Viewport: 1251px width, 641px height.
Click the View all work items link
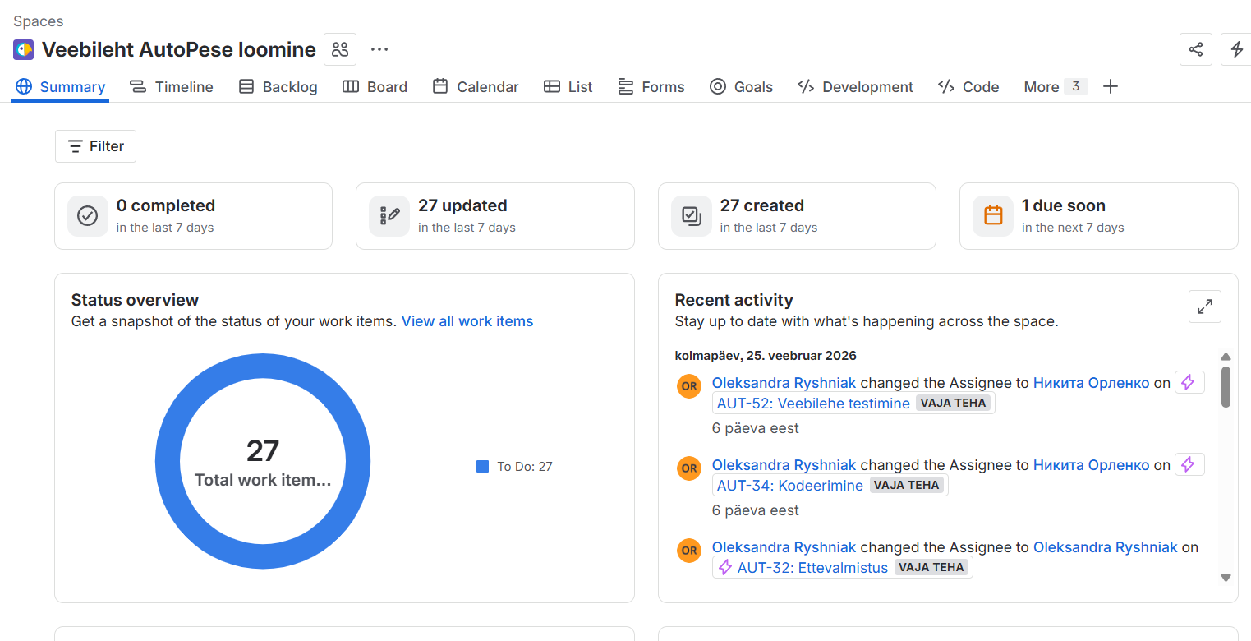point(467,321)
